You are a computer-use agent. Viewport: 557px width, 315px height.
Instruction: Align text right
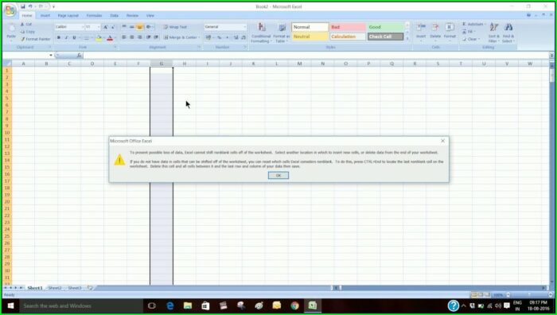139,37
